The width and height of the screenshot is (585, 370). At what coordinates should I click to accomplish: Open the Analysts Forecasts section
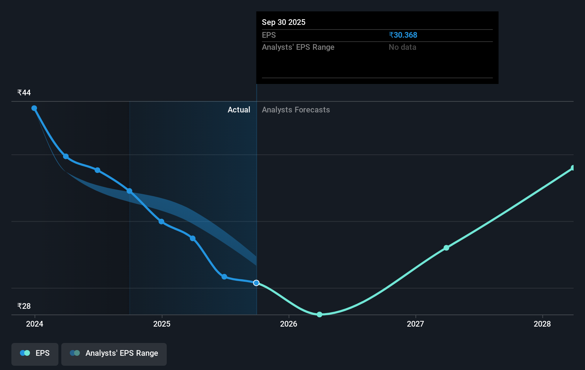pyautogui.click(x=296, y=110)
